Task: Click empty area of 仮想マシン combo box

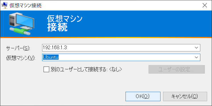Action: pyautogui.click(x=126, y=57)
